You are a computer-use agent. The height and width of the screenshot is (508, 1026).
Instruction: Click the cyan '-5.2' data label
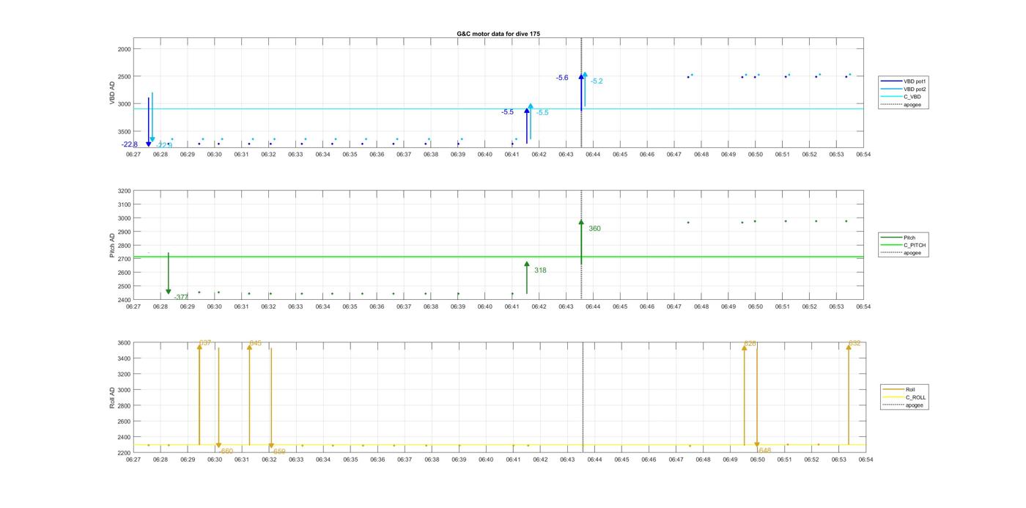pyautogui.click(x=597, y=81)
